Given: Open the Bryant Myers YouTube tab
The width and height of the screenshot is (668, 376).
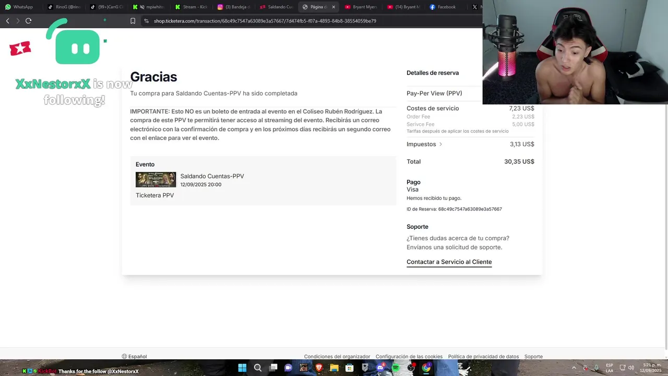Looking at the screenshot, I should (361, 7).
